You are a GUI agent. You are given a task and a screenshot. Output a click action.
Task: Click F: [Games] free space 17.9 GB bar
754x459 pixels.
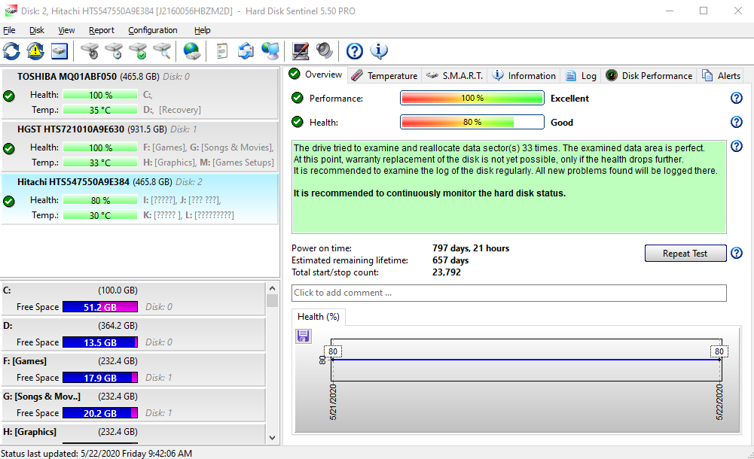click(100, 378)
